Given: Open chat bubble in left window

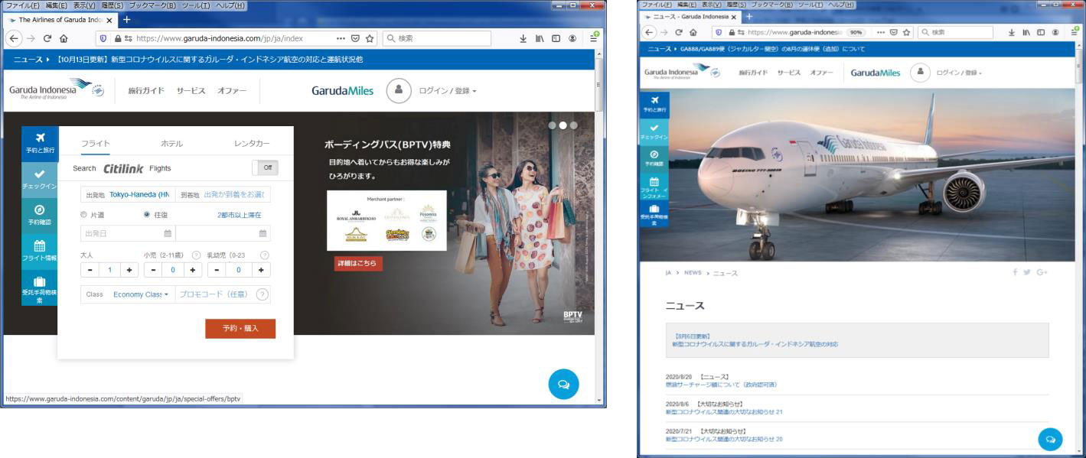Looking at the screenshot, I should 564,384.
